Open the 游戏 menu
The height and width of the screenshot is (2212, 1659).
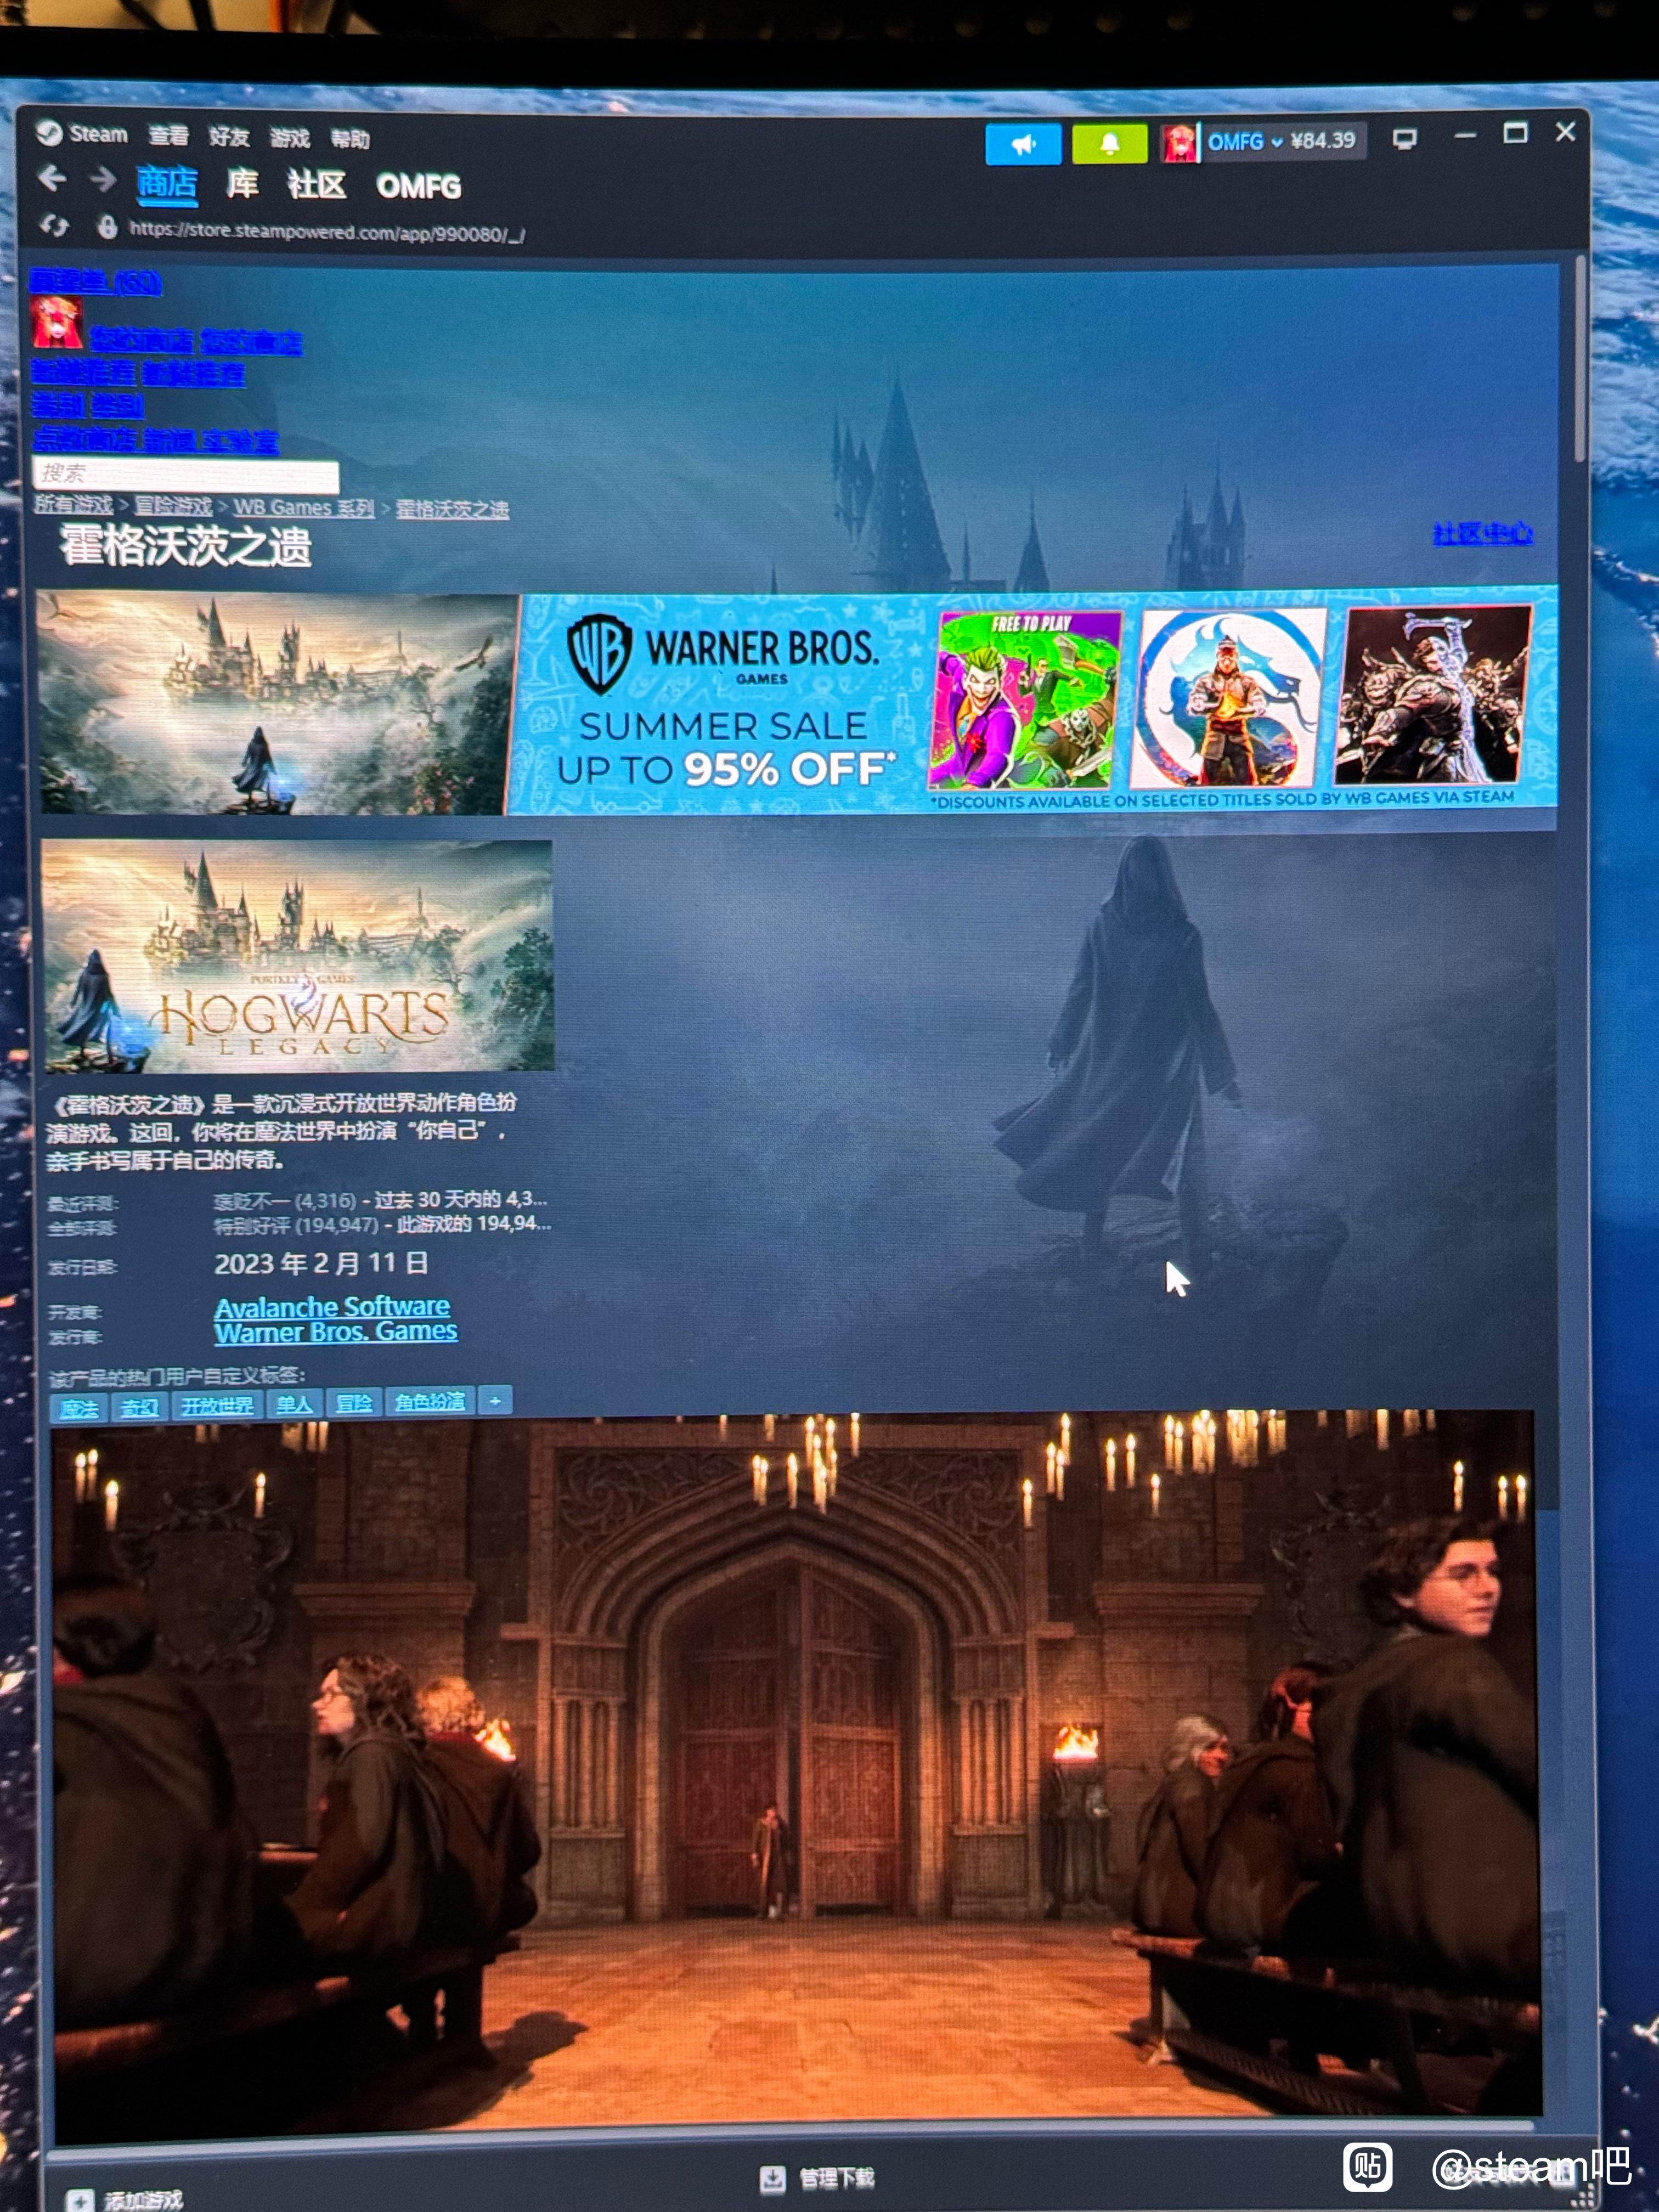pyautogui.click(x=289, y=137)
